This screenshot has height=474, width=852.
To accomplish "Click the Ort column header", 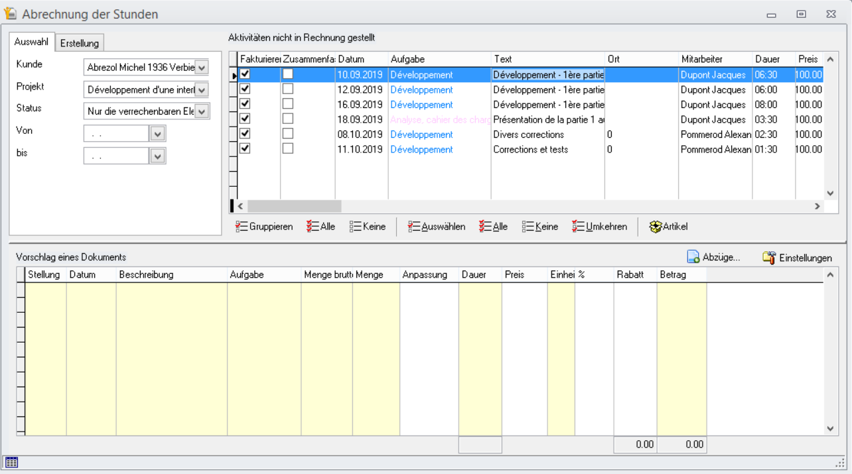I will click(642, 59).
